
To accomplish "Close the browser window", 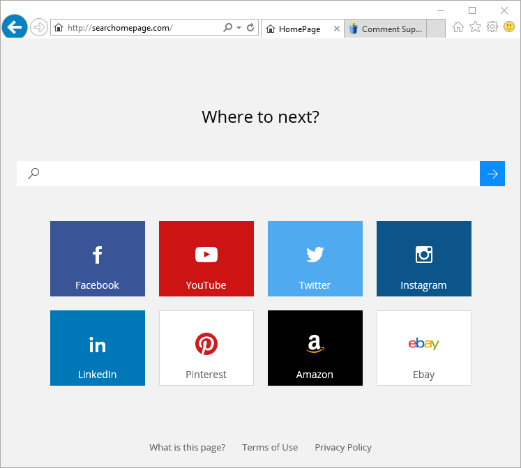I will [504, 10].
